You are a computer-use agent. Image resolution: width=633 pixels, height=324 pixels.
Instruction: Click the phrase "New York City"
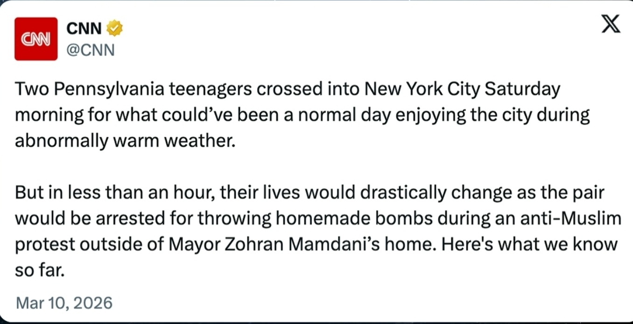click(x=422, y=89)
